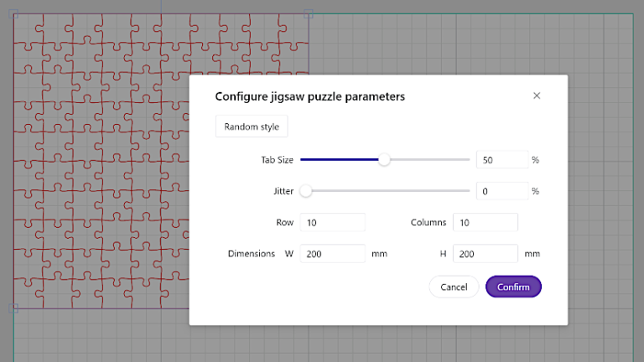644x362 pixels.
Task: Click the height (H) dimension field
Action: (x=485, y=254)
